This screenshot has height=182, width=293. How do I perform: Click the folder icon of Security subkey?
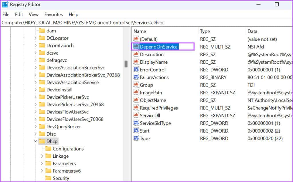48,178
